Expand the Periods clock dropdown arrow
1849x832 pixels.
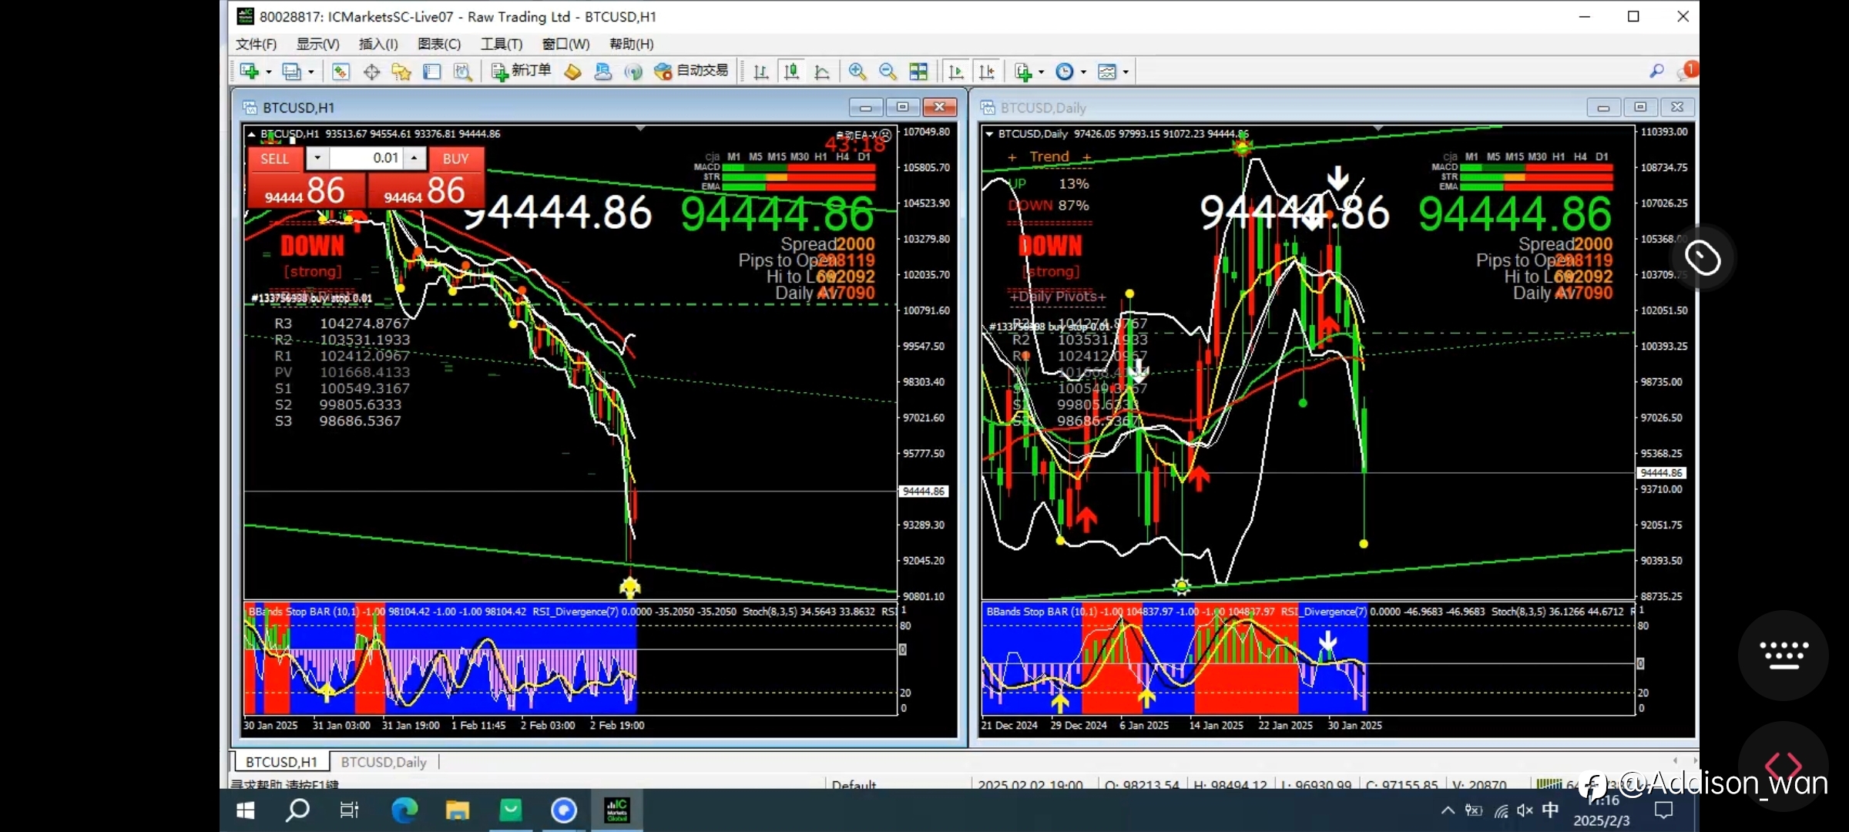[x=1083, y=72]
